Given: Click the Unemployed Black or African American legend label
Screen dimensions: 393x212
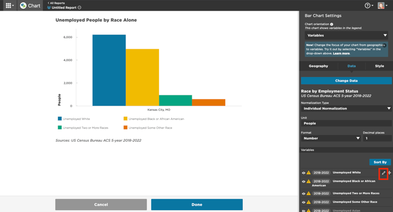Looking at the screenshot, I should tap(157, 119).
